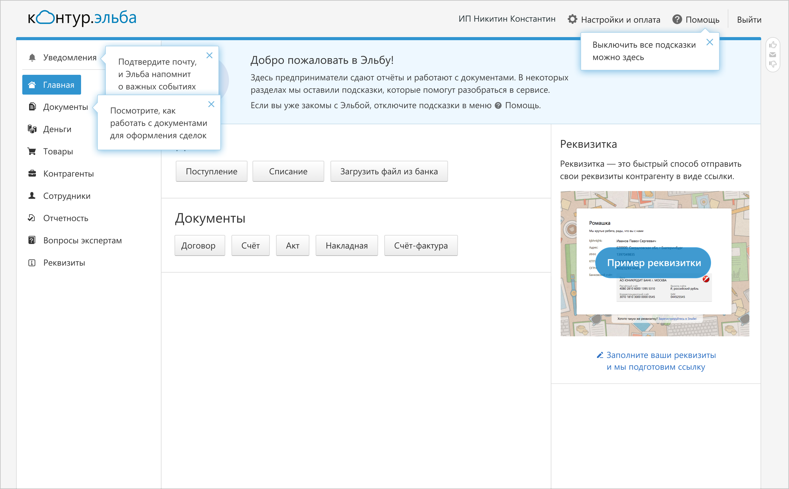Open Настройки и оплата gear icon
This screenshot has height=489, width=789.
pos(572,19)
